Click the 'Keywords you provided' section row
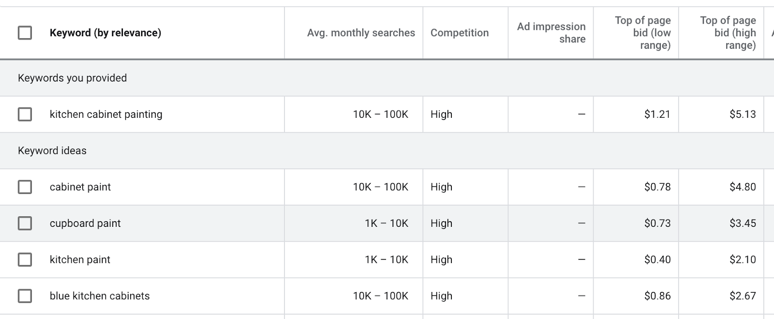The height and width of the screenshot is (319, 774). 72,78
